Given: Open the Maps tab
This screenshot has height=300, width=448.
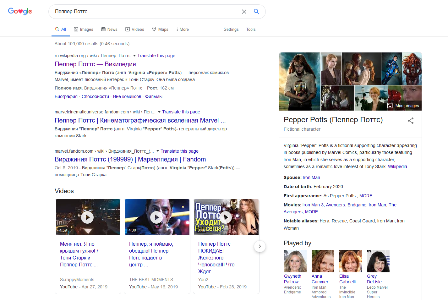Looking at the screenshot, I should pos(160,29).
